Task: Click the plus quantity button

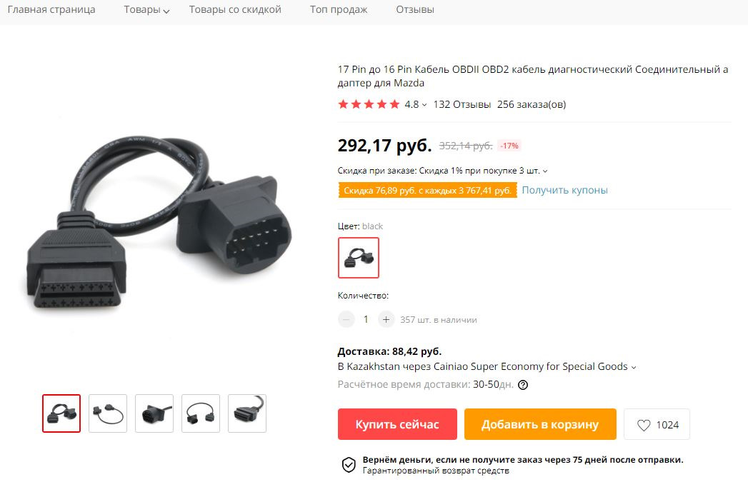Action: click(386, 320)
